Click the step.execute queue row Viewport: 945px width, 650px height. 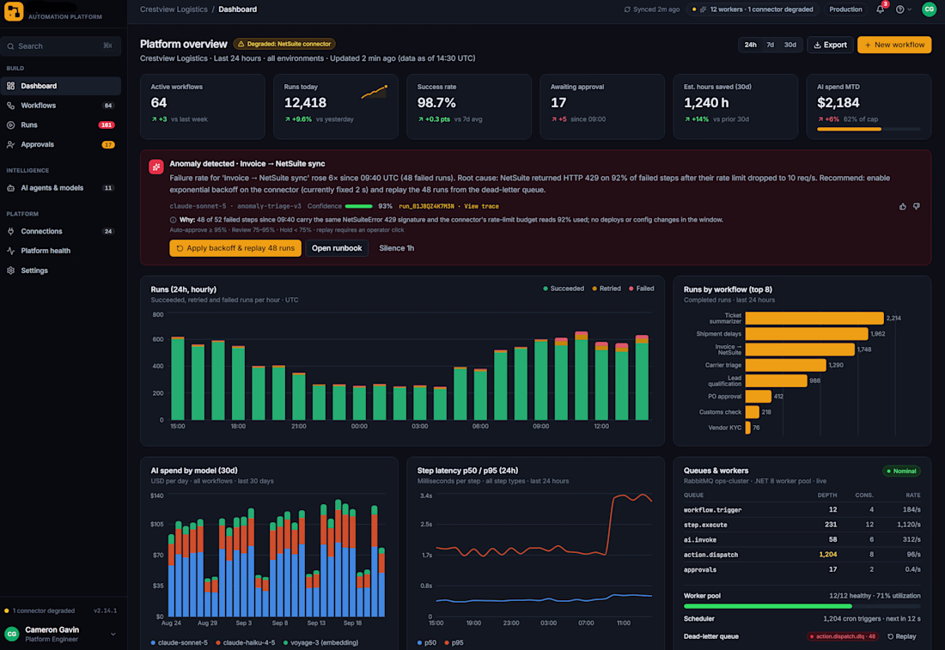pos(802,525)
